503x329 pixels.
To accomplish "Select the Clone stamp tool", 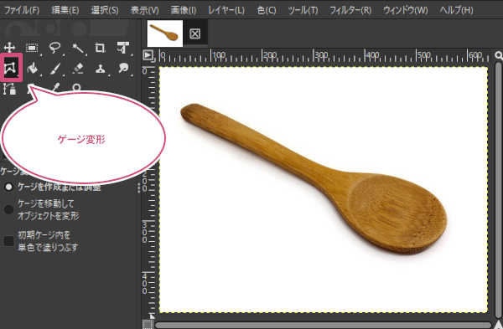I will [x=101, y=69].
